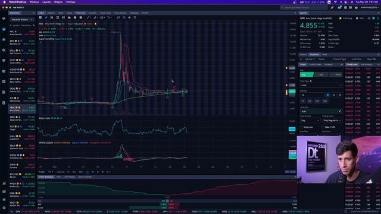381x214 pixels.
Task: Select the blue chart icon in left sidebar
Action: pyautogui.click(x=4, y=29)
